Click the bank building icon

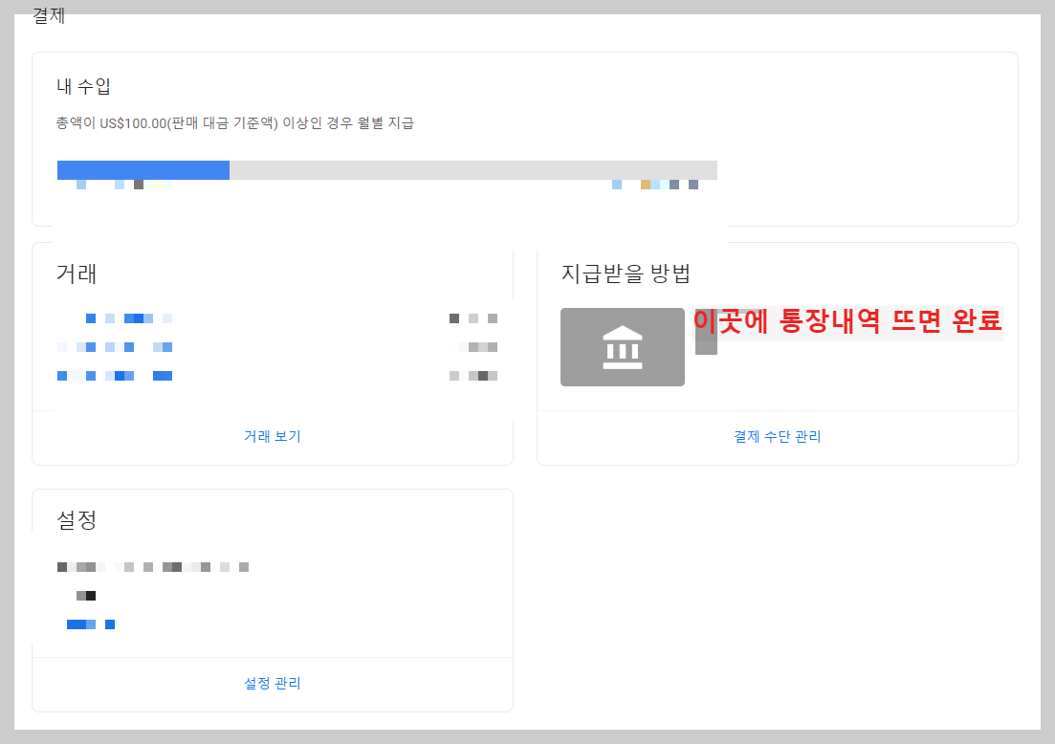tap(622, 347)
